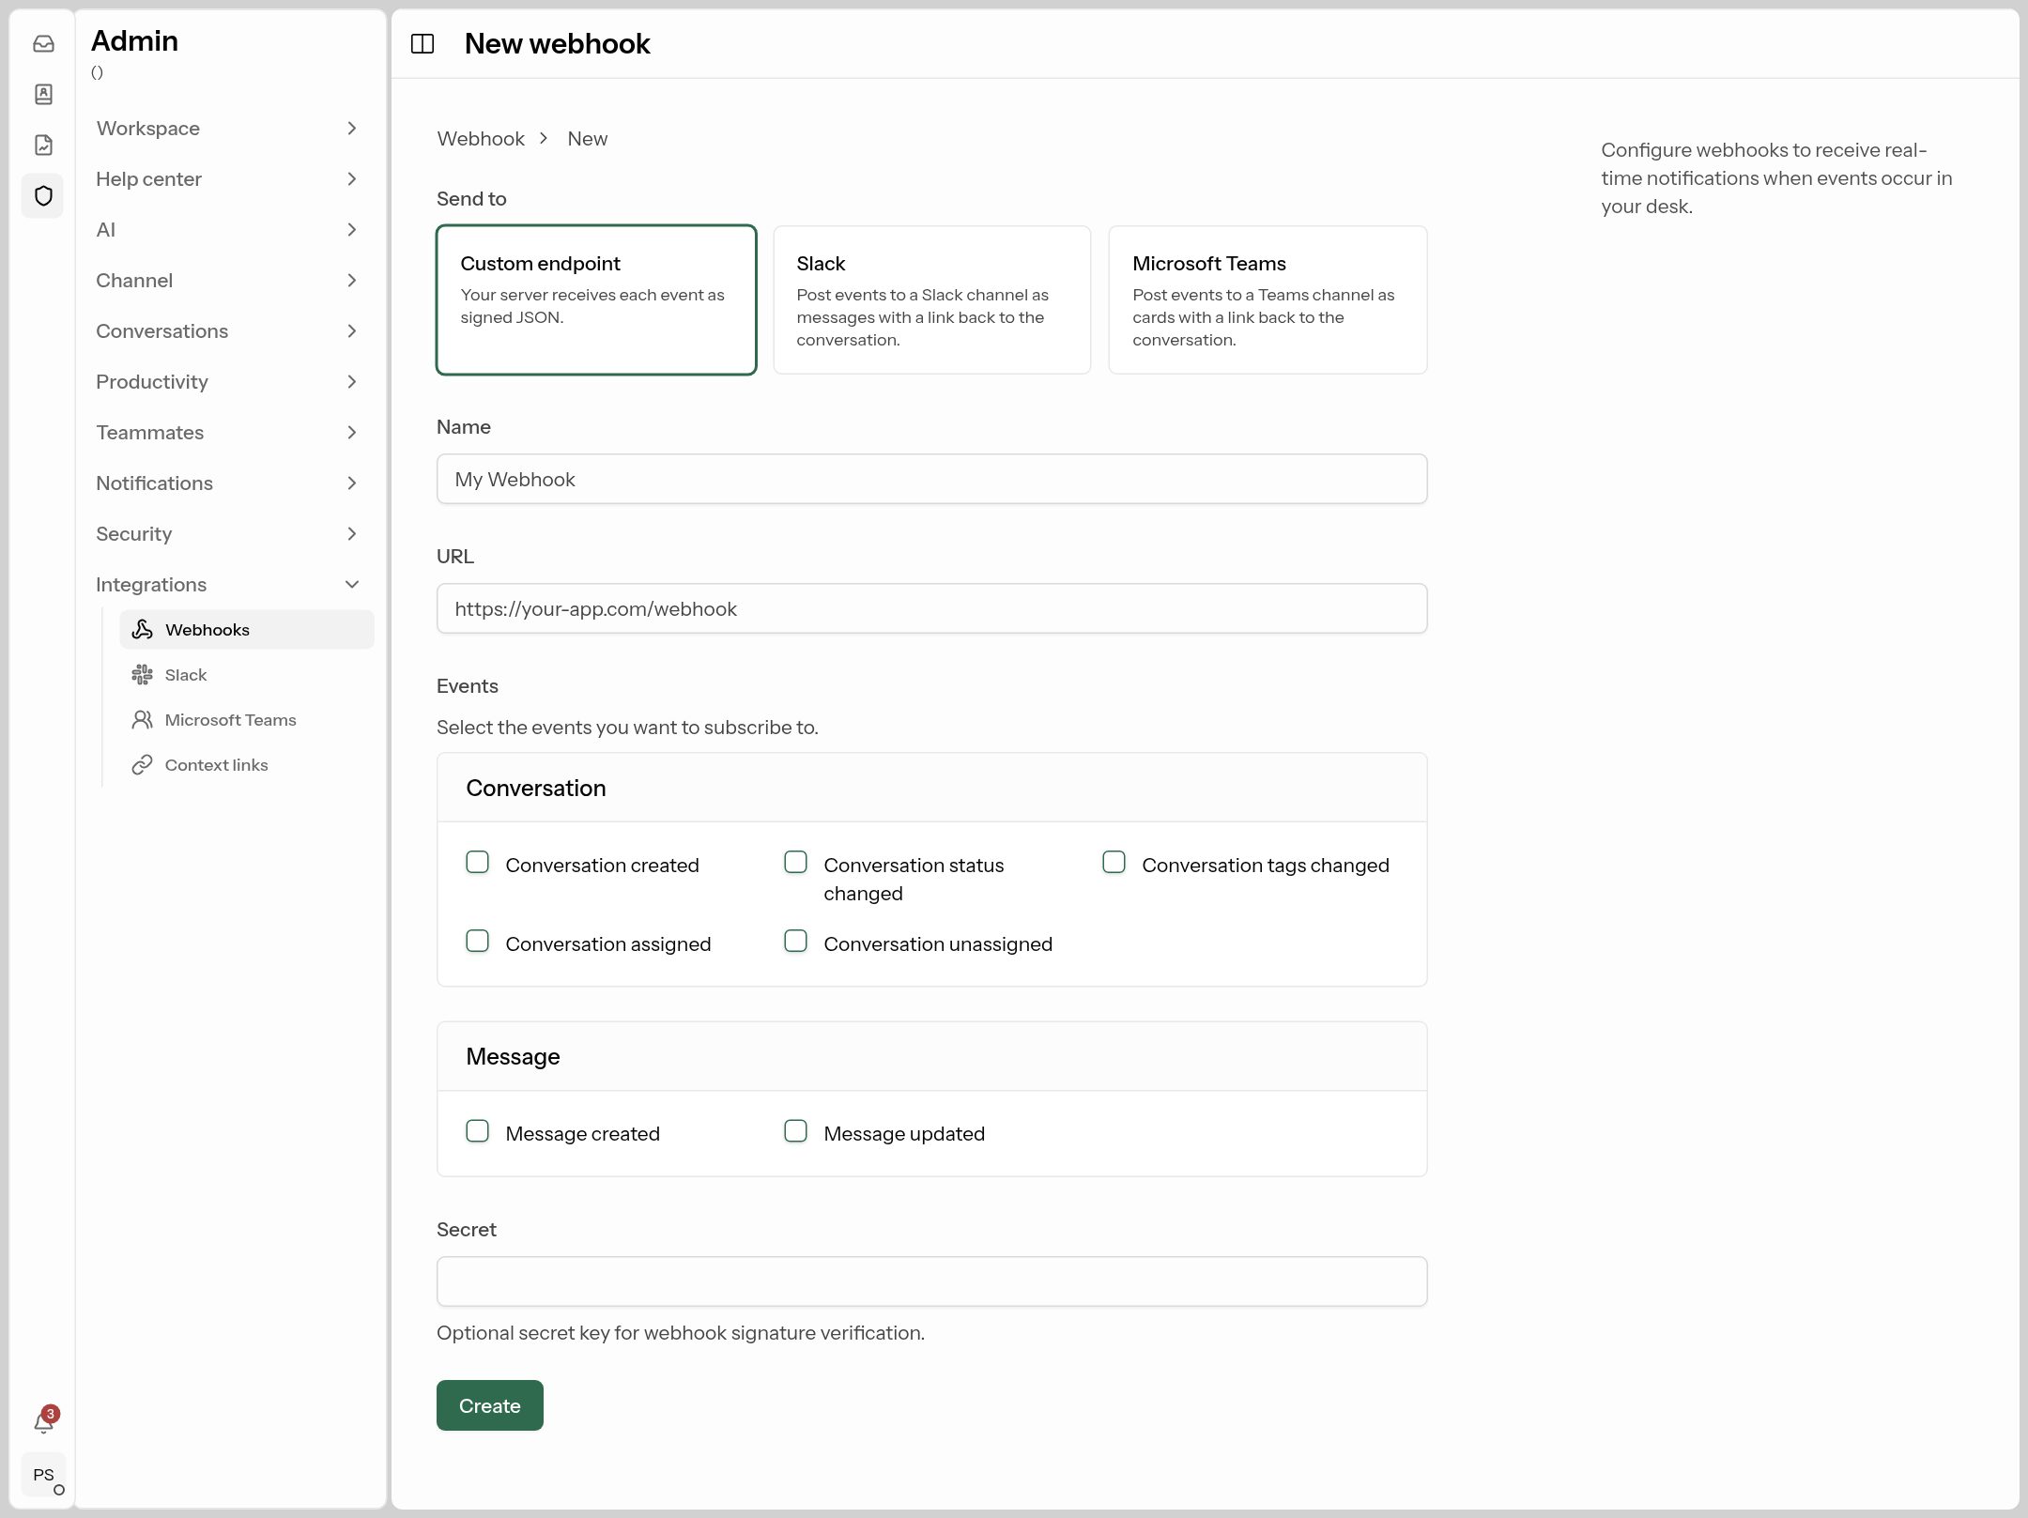Expand the Channel section
This screenshot has width=2028, height=1518.
(x=229, y=280)
